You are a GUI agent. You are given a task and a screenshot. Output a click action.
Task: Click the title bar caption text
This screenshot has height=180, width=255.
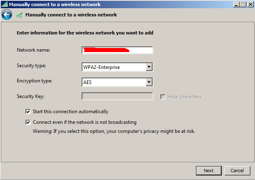click(x=55, y=5)
